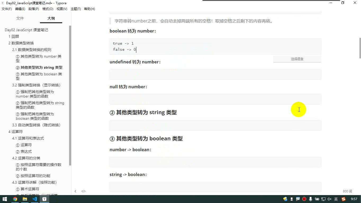This screenshot has height=203, width=361.
Task: Toggle source code mode icon
Action: point(83,191)
